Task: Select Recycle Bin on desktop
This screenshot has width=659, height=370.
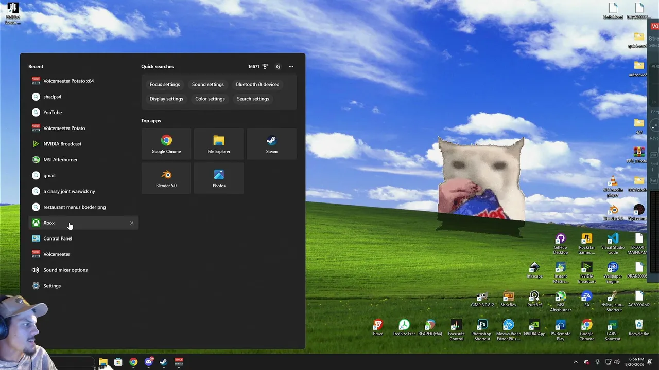Action: pyautogui.click(x=639, y=328)
